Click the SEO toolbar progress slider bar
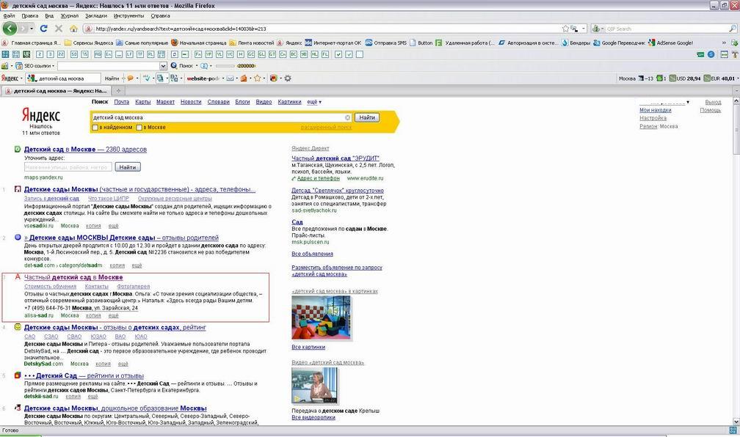740x437 pixels. tap(225, 65)
